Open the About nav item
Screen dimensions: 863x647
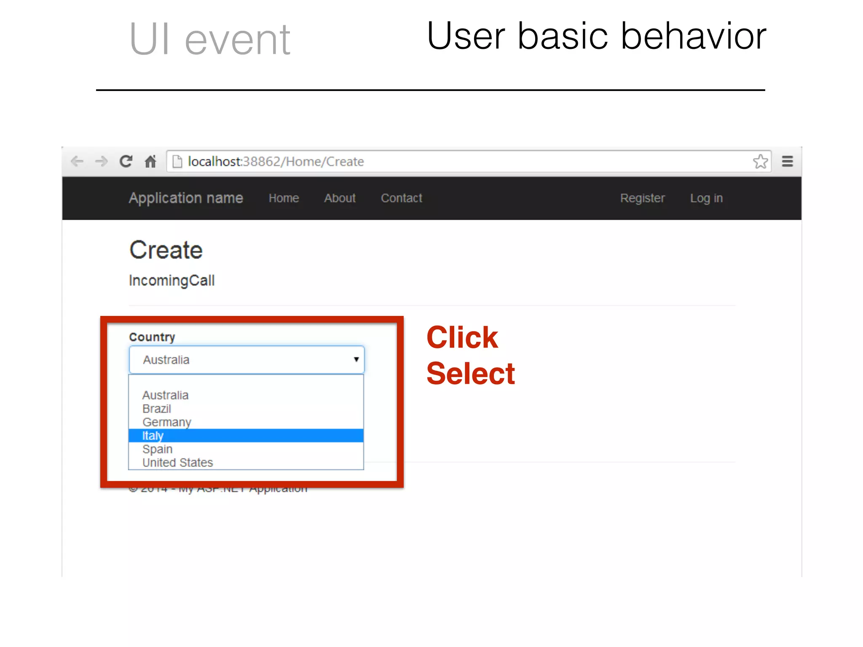pyautogui.click(x=340, y=198)
